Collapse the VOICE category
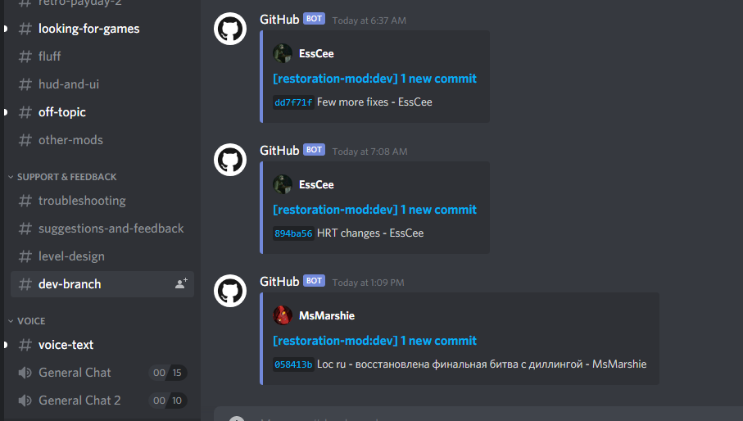 coord(26,321)
